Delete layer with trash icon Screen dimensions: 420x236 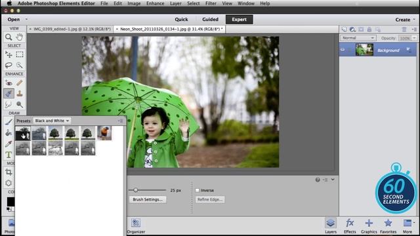[x=404, y=29]
